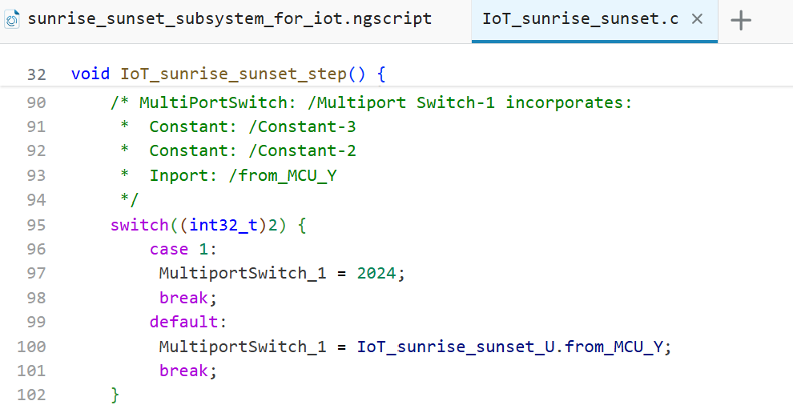Click the closing brace on line 102
Viewport: 793px width, 405px height.
(115, 395)
